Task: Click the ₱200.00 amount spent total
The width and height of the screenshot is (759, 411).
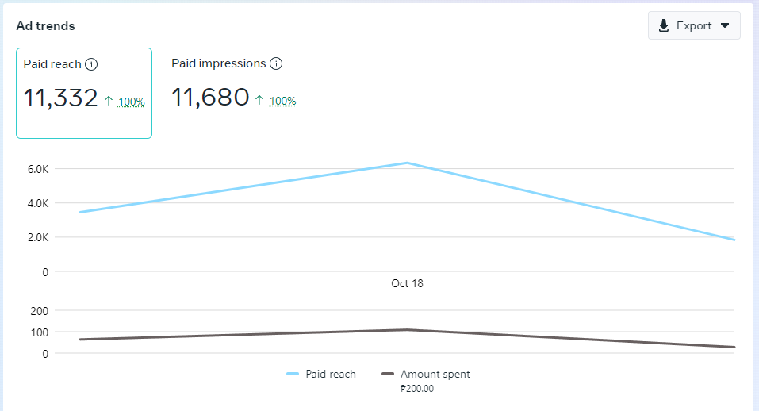Action: [417, 389]
